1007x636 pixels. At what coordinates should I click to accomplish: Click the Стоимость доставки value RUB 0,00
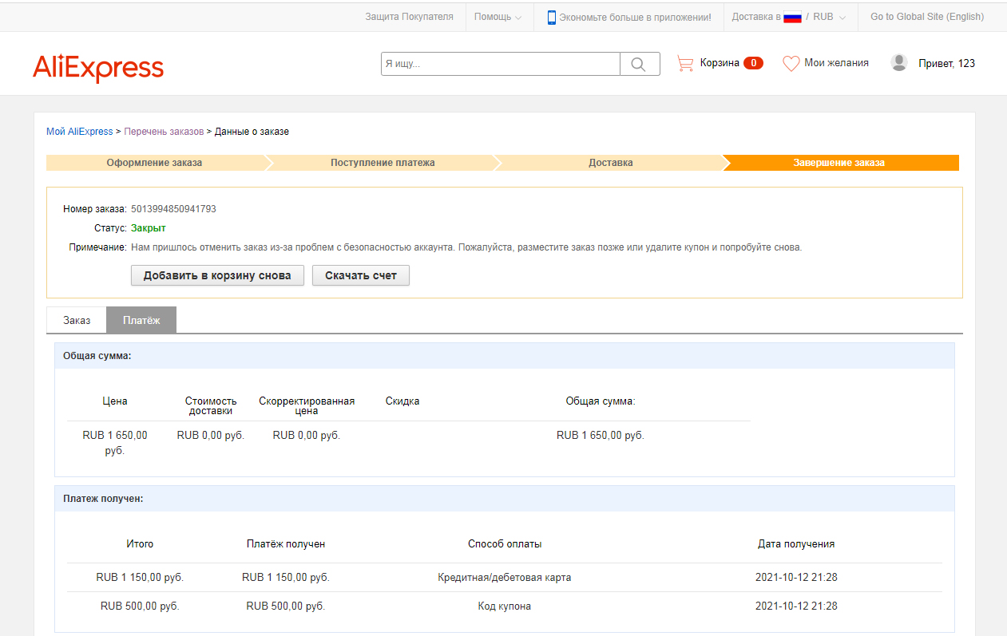211,436
